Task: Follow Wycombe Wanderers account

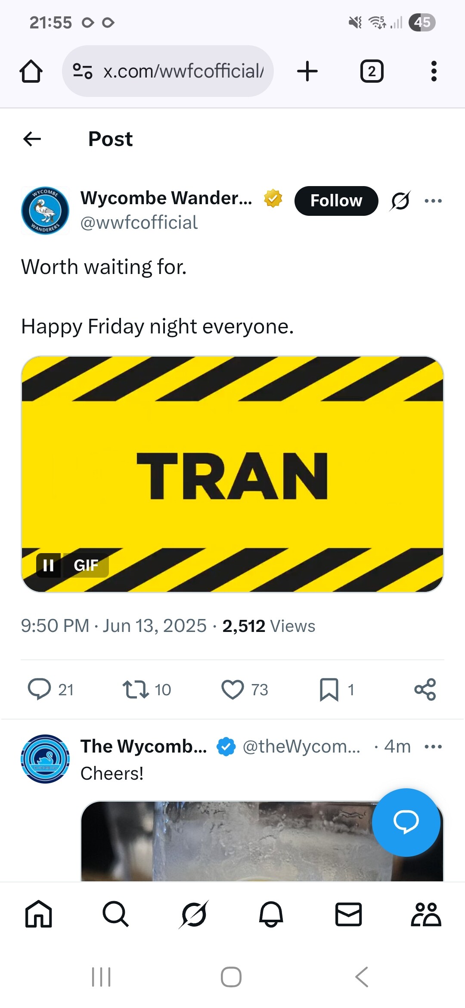Action: click(336, 201)
